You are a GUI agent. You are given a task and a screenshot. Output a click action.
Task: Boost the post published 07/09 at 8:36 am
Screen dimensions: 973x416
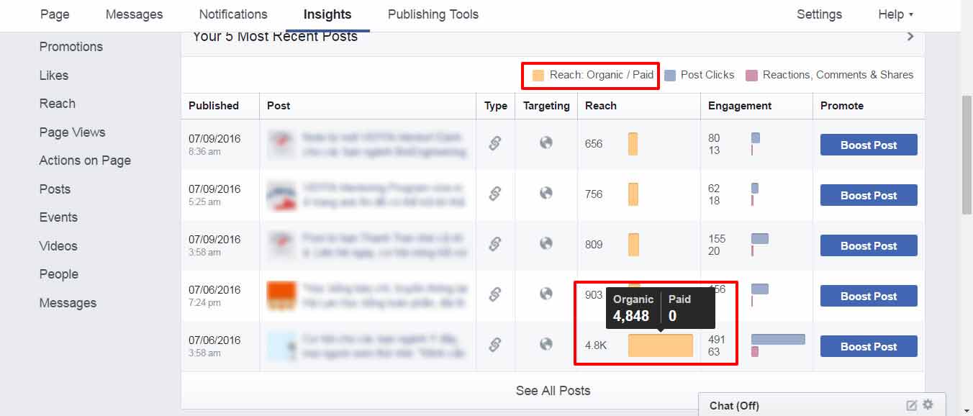(x=868, y=144)
